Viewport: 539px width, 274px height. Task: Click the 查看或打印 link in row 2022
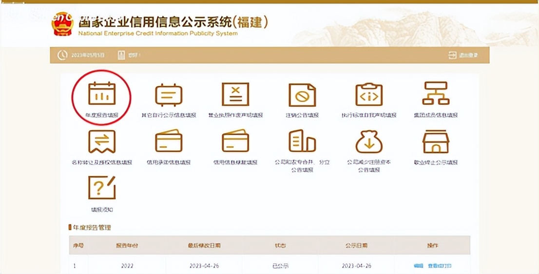440,266
